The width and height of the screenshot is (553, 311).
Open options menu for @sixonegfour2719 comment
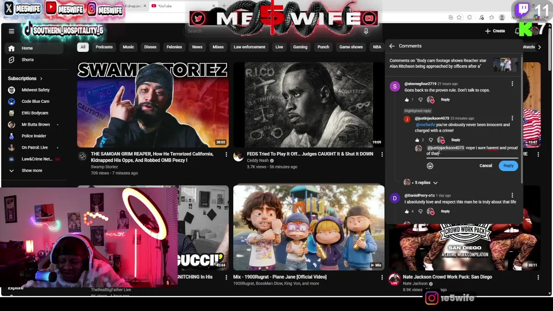coord(512,84)
